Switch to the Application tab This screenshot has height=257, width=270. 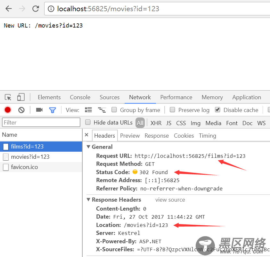(247, 97)
